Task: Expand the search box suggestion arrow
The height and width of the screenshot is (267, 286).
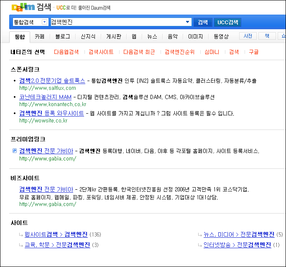Action: [x=187, y=22]
